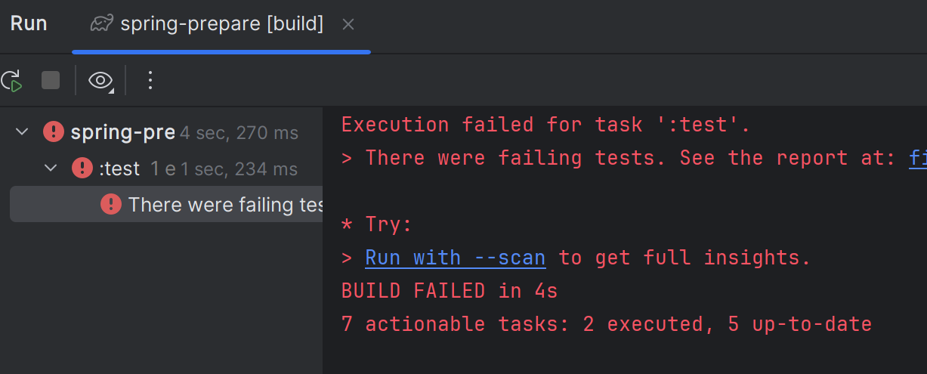Screen dimensions: 927x374
Task: Open the vertical three-dot more menu
Action: click(x=150, y=80)
